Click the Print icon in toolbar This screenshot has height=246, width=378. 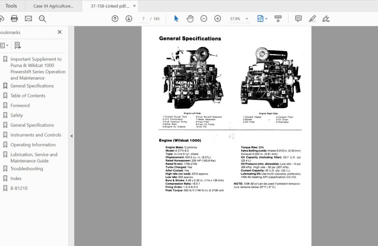click(14, 19)
